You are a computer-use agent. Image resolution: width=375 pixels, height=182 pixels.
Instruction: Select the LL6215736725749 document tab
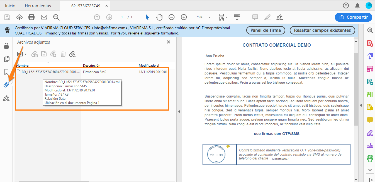point(85,6)
